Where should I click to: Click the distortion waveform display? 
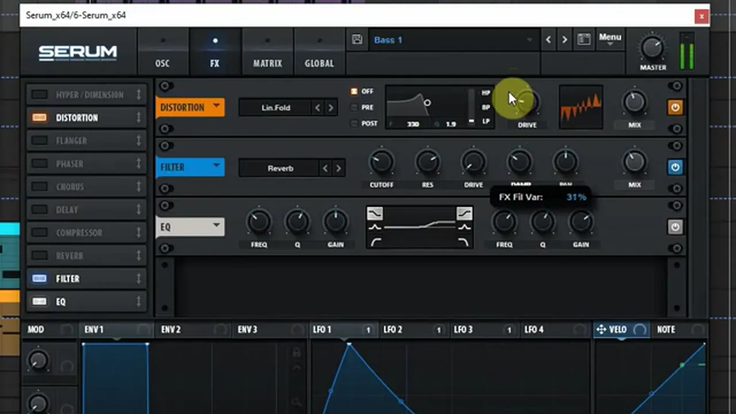581,107
